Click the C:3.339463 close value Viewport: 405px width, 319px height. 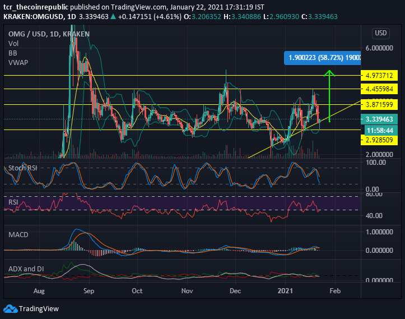coord(319,17)
